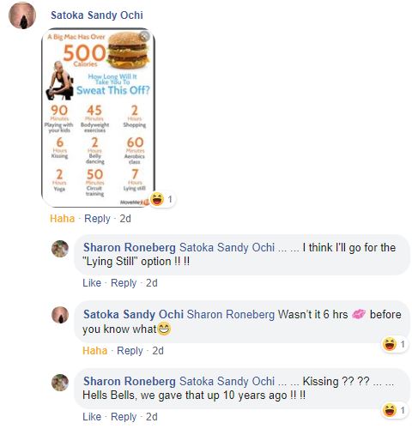Viewport: 412px width, 435px height.
Task: View the Haha reaction count on Satoka's reply
Action: [x=395, y=344]
